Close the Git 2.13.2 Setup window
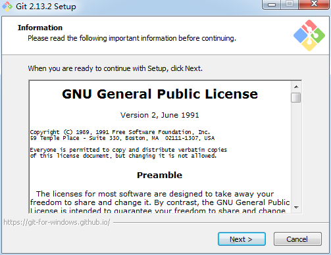Image resolution: width=331 pixels, height=255 pixels. 314,4
